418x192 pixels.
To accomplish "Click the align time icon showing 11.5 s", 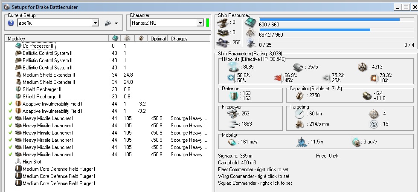I will pyautogui.click(x=302, y=142).
